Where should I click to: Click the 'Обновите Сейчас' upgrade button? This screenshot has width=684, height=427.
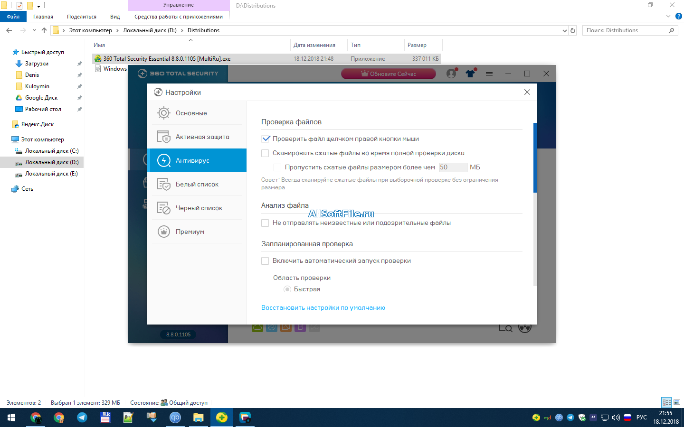389,74
